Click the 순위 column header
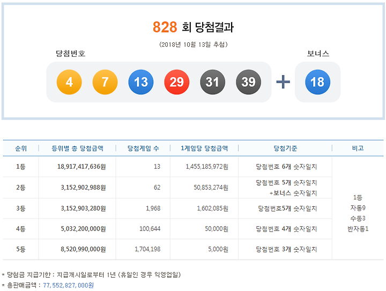386x291 pixels. [x=21, y=148]
